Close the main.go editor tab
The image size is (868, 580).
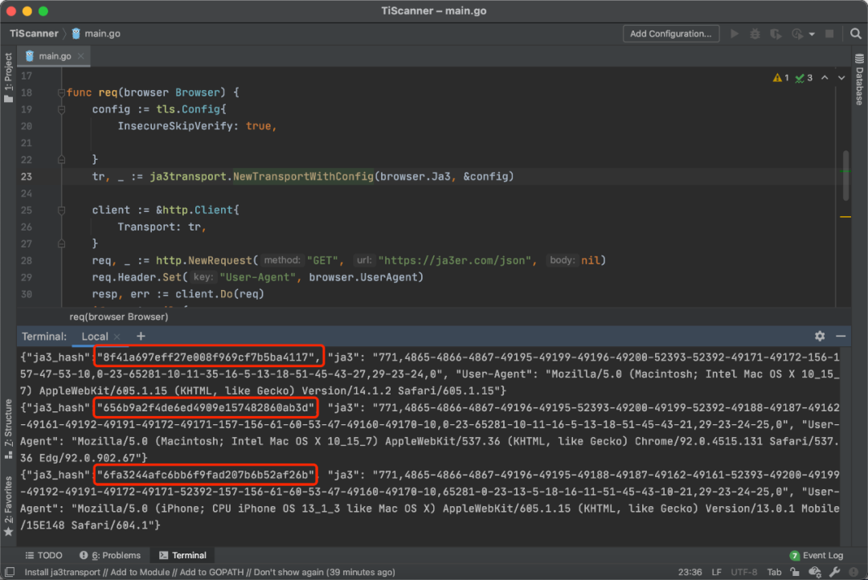coord(81,56)
